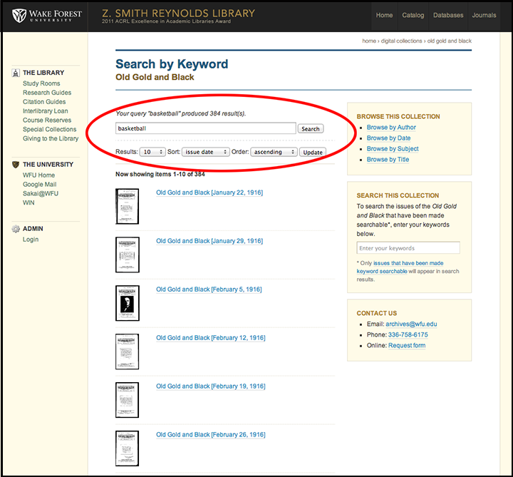Open Old Gold and Black [February 26, 1916]
The width and height of the screenshot is (513, 477).
211,435
